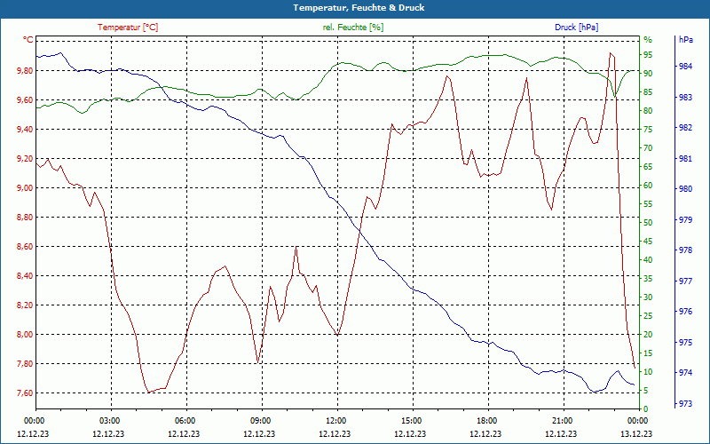Click the 977 hPa pressure axis value
This screenshot has height=444, width=710.
pos(686,281)
